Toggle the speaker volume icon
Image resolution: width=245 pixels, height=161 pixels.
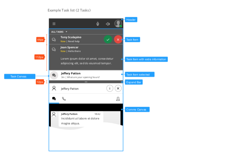tap(108, 24)
